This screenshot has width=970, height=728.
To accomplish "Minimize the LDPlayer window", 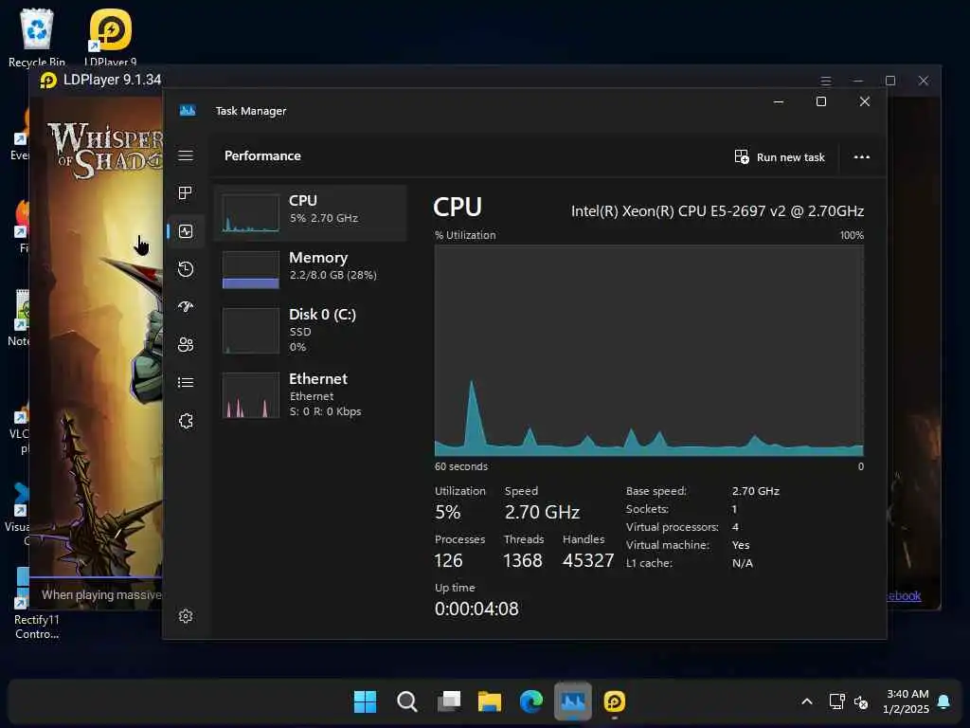I will pos(858,81).
